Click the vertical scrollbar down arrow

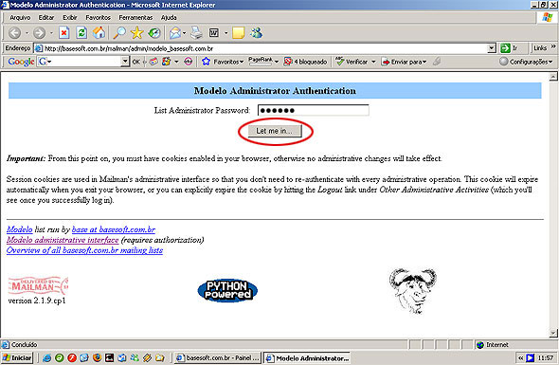point(553,334)
